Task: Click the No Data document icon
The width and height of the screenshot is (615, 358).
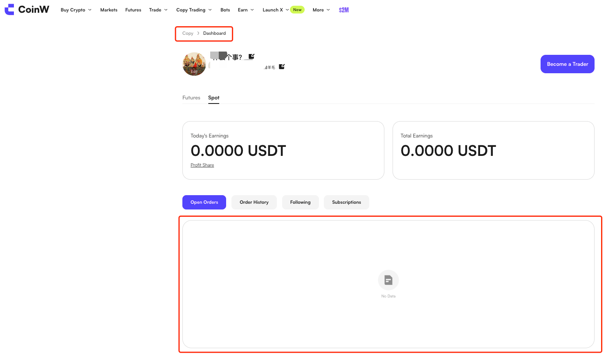Action: coord(388,280)
